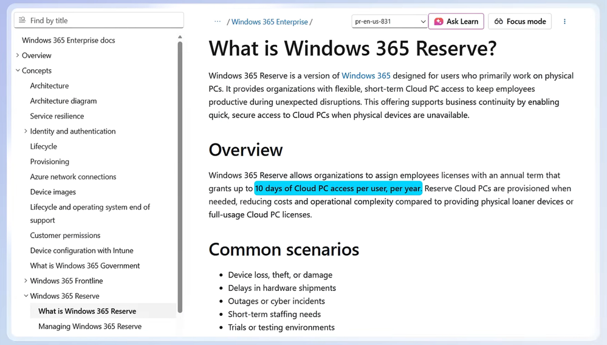
Task: Open the Lifecycle article
Action: 43,146
